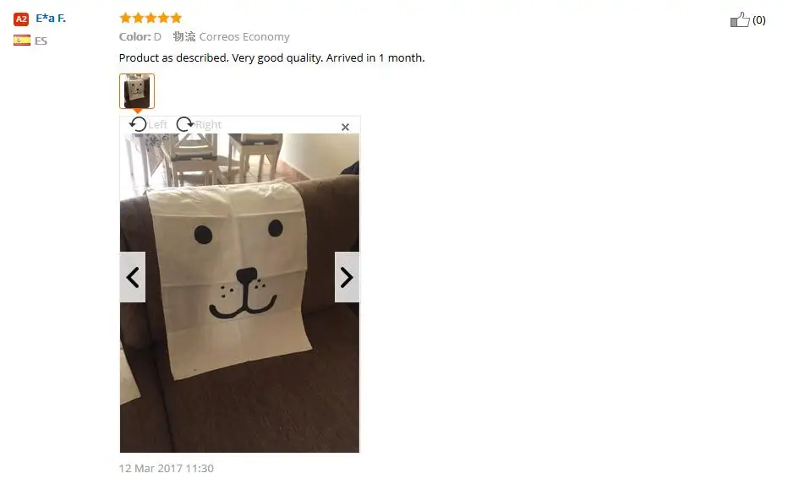This screenshot has width=788, height=484.
Task: Close the enlarged photo viewer
Action: pos(345,127)
